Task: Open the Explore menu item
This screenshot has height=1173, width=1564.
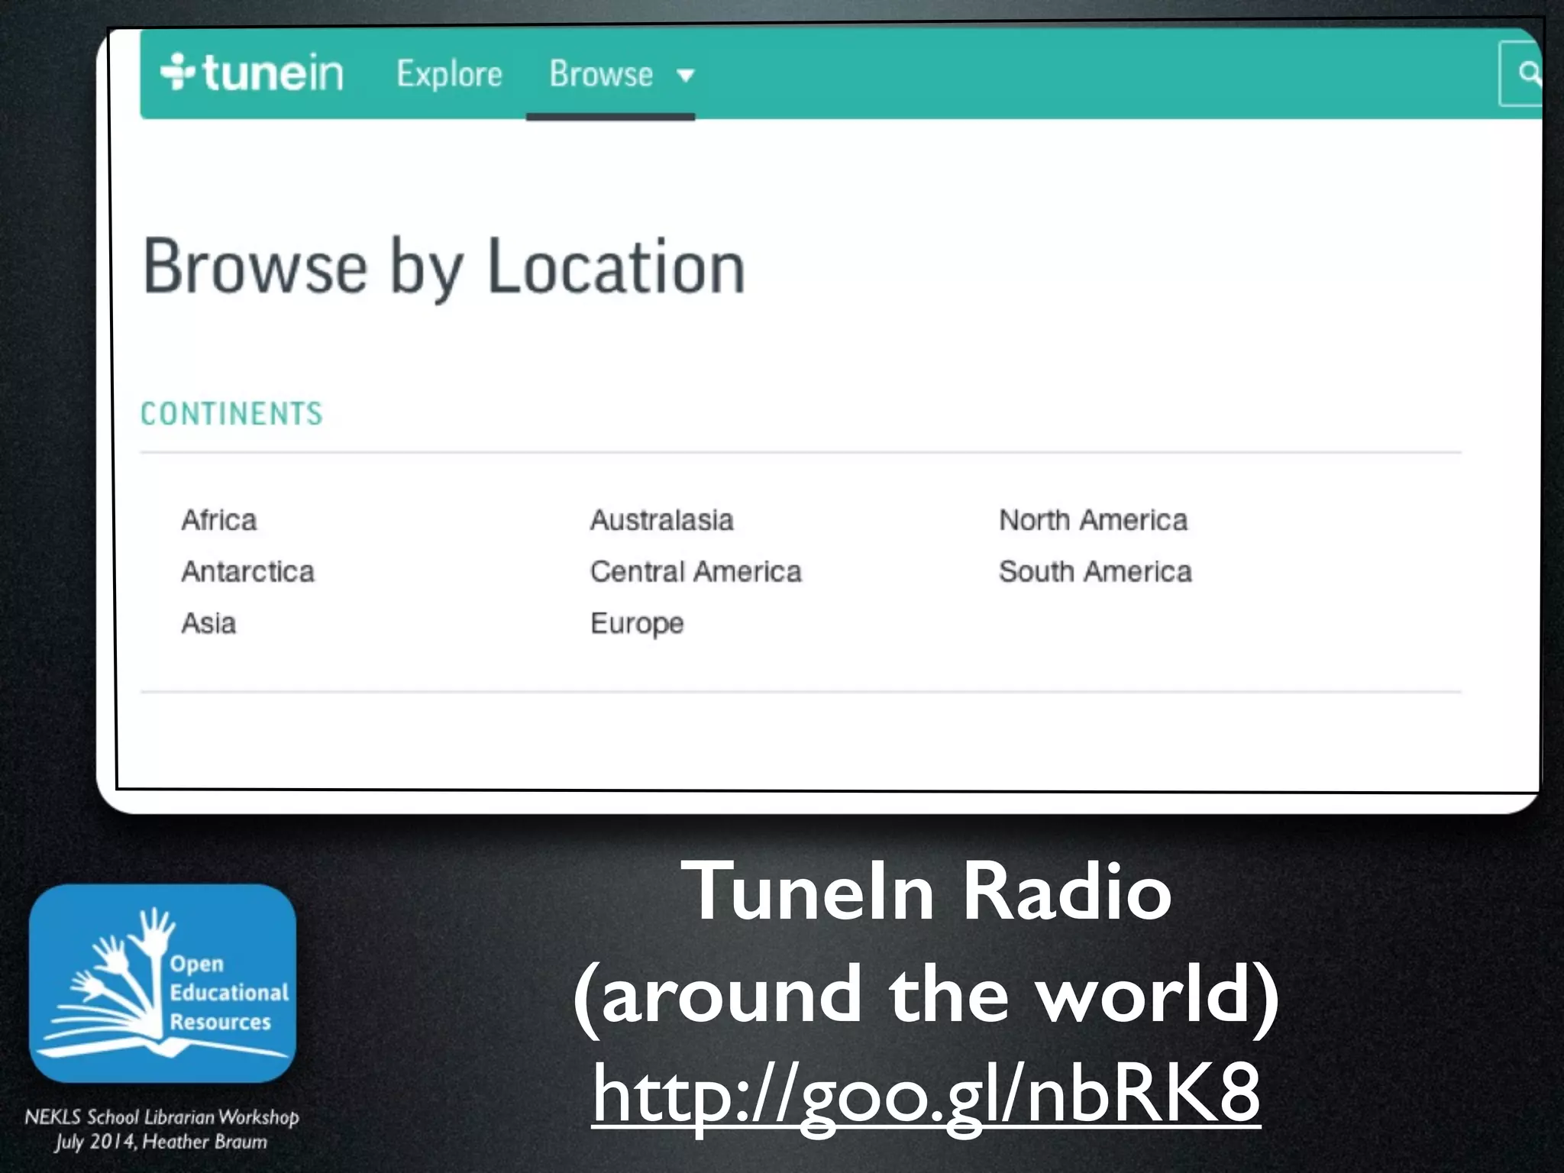Action: (x=449, y=75)
